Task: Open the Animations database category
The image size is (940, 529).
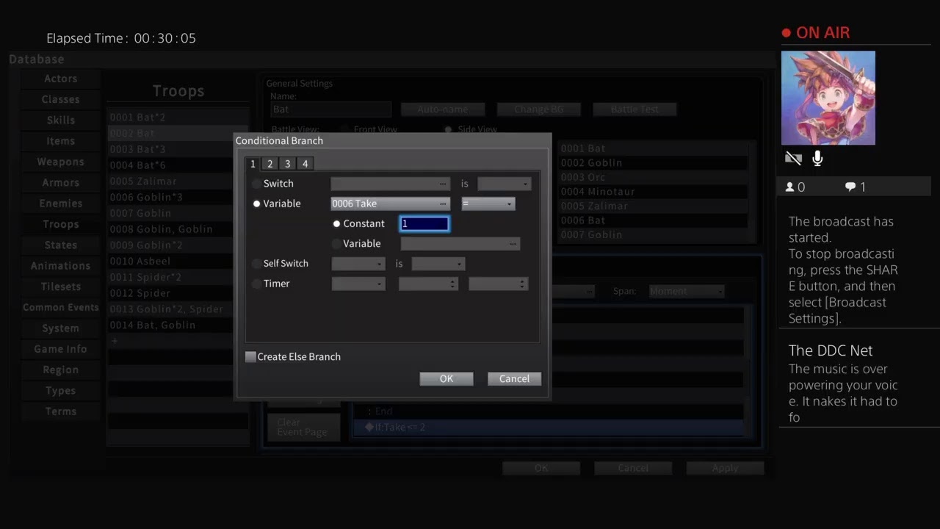Action: (61, 266)
